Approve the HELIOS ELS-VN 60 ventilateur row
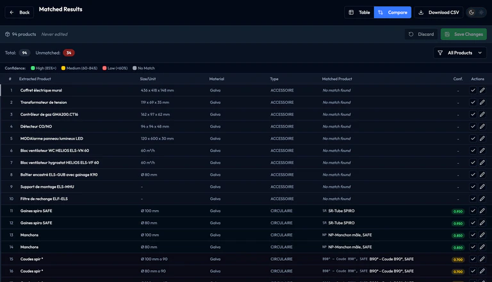492x282 pixels. coord(473,151)
